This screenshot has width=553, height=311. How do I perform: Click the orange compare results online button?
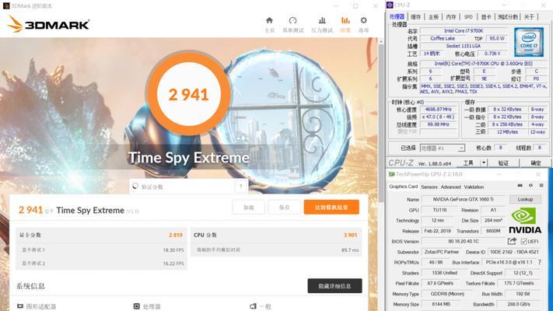[x=331, y=208]
